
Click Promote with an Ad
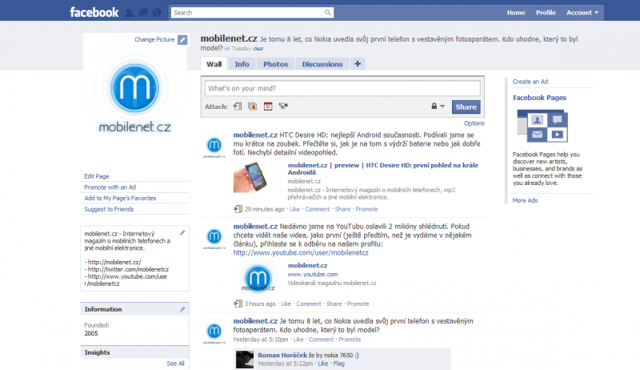pyautogui.click(x=110, y=187)
